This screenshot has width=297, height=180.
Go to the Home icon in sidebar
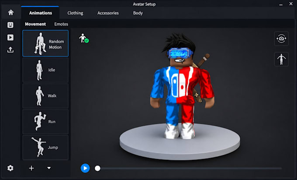[x=11, y=13]
